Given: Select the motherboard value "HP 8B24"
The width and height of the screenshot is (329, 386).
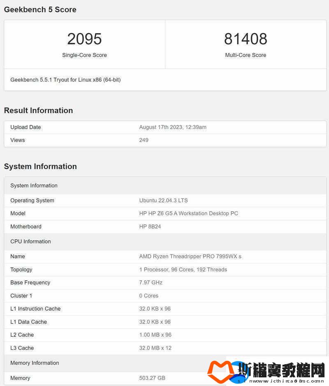Looking at the screenshot, I should pyautogui.click(x=150, y=227).
